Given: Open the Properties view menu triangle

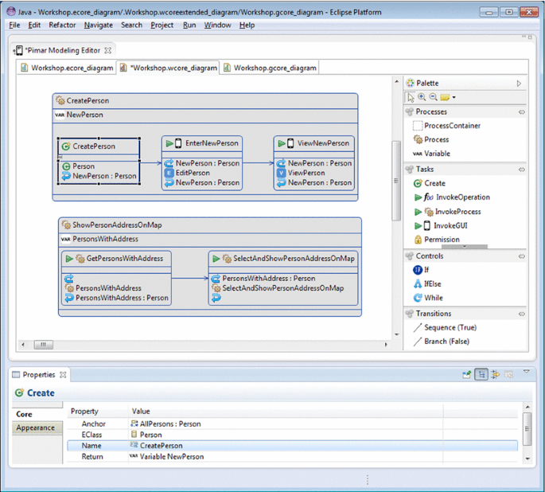Looking at the screenshot, I should pyautogui.click(x=527, y=372).
